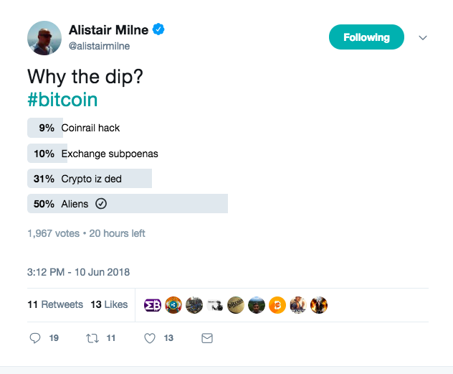The width and height of the screenshot is (453, 374).
Task: Like the tweet with the heart icon
Action: pos(150,337)
